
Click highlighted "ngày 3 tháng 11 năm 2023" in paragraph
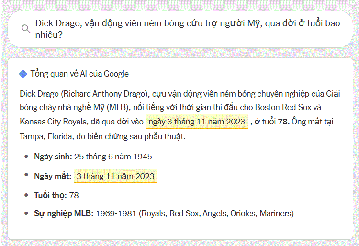point(197,122)
